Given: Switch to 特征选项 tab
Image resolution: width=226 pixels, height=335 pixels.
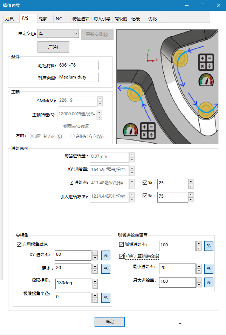Looking at the screenshot, I should coord(81,19).
